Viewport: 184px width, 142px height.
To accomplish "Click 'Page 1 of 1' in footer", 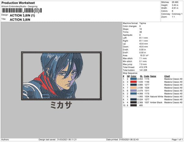I will pos(177,140).
